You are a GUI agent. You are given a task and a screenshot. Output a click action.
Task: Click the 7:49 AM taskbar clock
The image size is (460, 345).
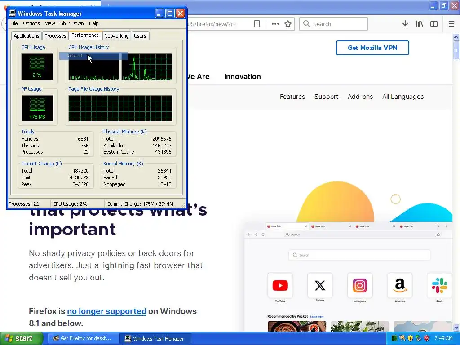[x=443, y=338]
